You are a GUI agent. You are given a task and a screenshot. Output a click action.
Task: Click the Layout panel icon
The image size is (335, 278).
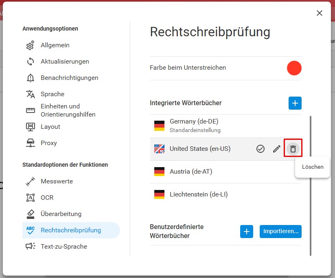click(x=31, y=127)
